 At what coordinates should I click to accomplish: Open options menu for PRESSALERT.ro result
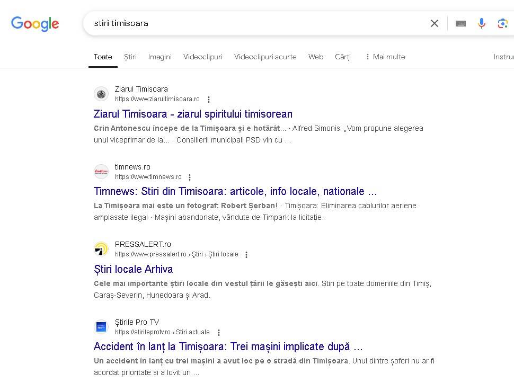coord(246,255)
